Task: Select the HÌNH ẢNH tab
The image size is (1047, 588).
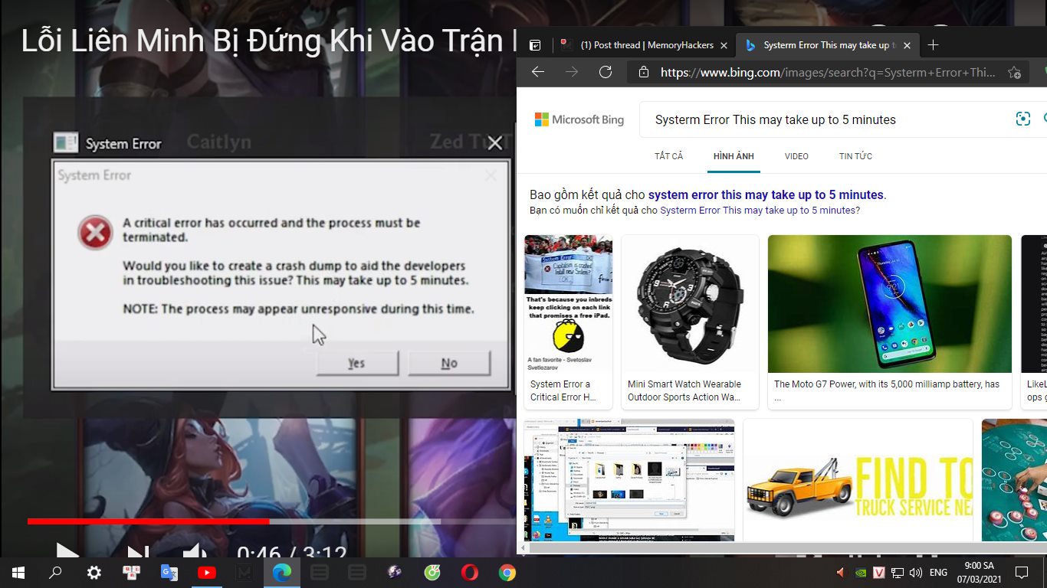Action: coord(734,156)
